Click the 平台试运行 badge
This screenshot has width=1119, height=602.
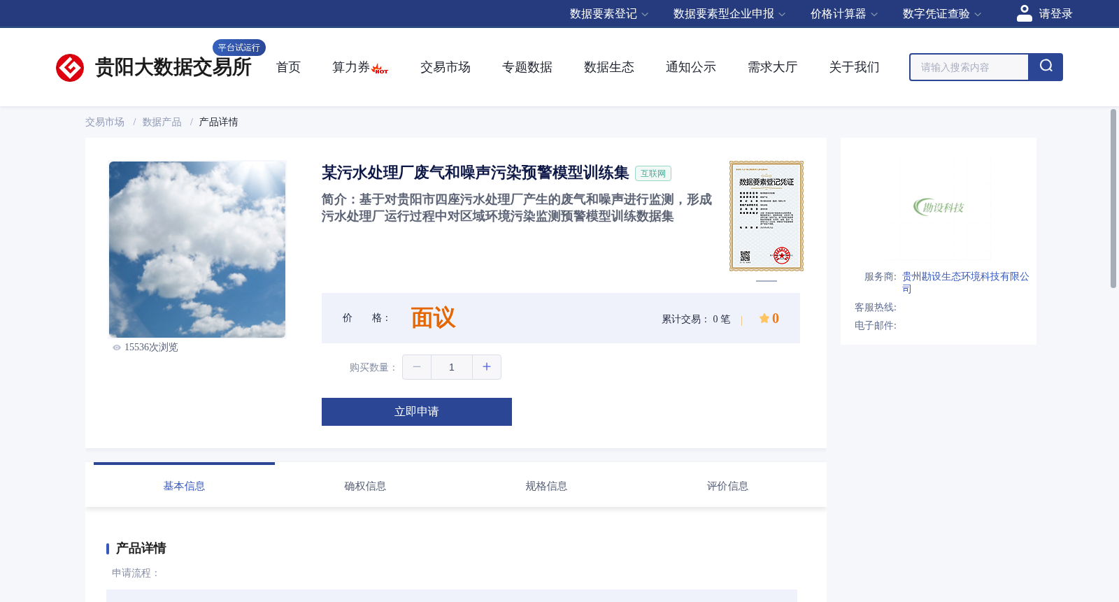tap(239, 48)
